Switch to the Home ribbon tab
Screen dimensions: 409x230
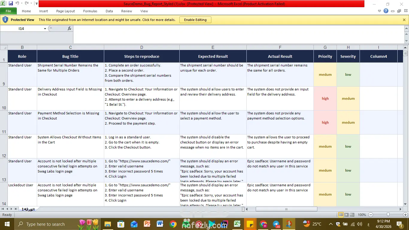(x=26, y=11)
